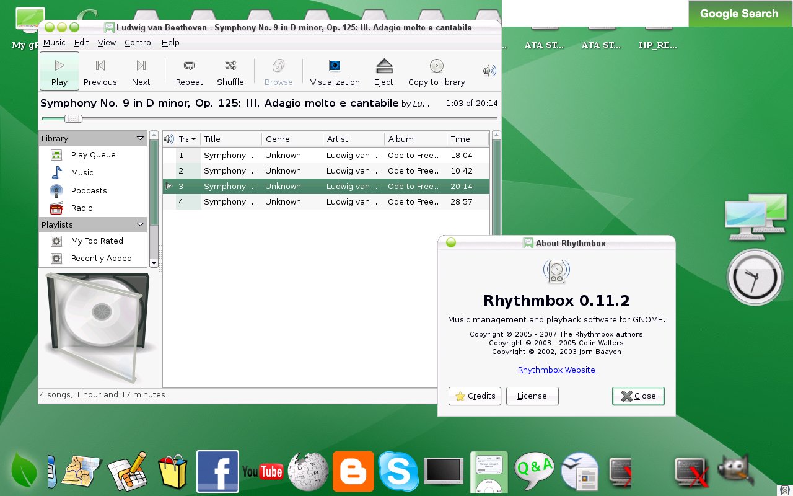The width and height of the screenshot is (793, 496).
Task: Click the "1:03 of 20:14" elapsed time
Action: coord(472,104)
